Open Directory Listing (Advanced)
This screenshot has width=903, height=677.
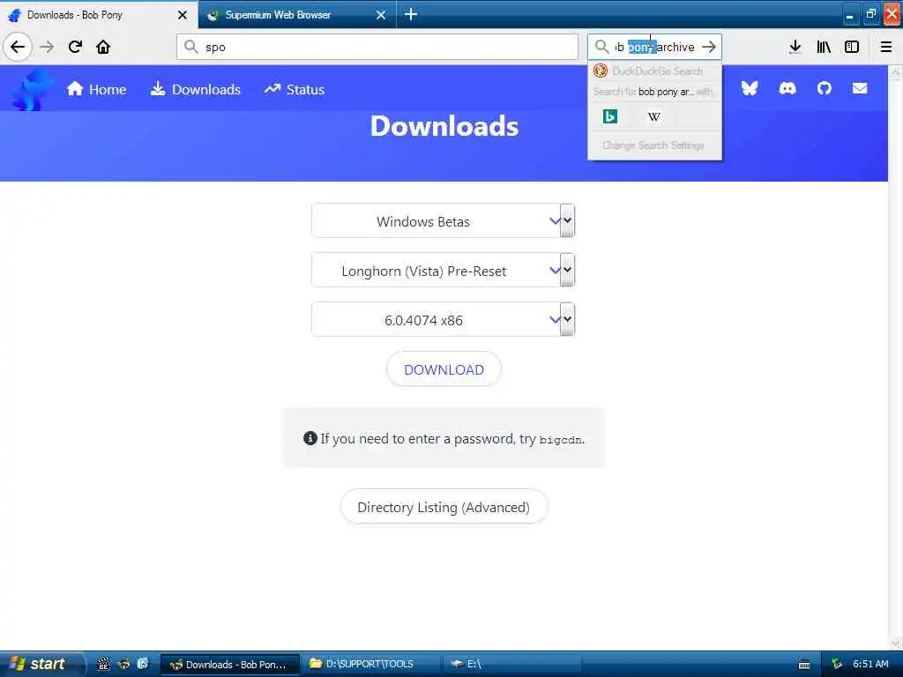[444, 507]
